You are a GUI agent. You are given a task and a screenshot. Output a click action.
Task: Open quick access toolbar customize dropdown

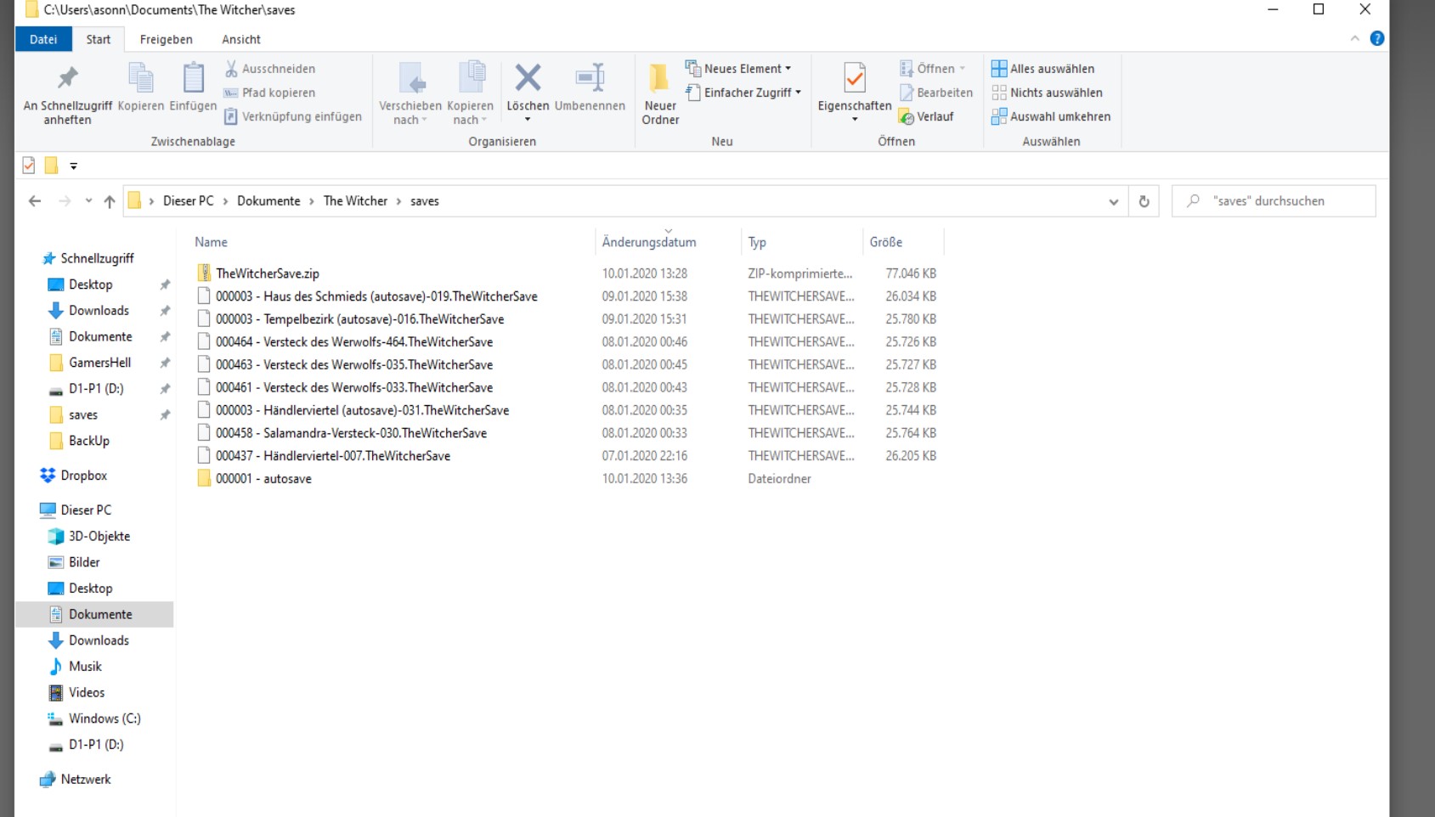pos(74,166)
